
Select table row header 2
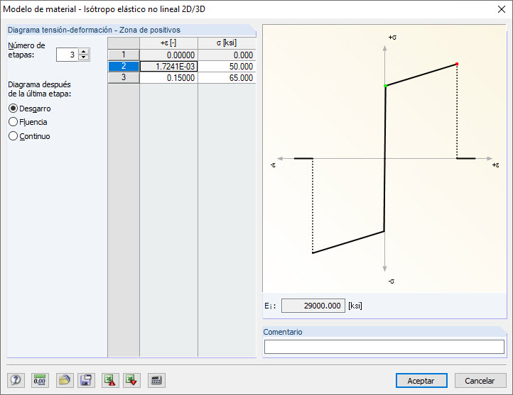tap(124, 66)
